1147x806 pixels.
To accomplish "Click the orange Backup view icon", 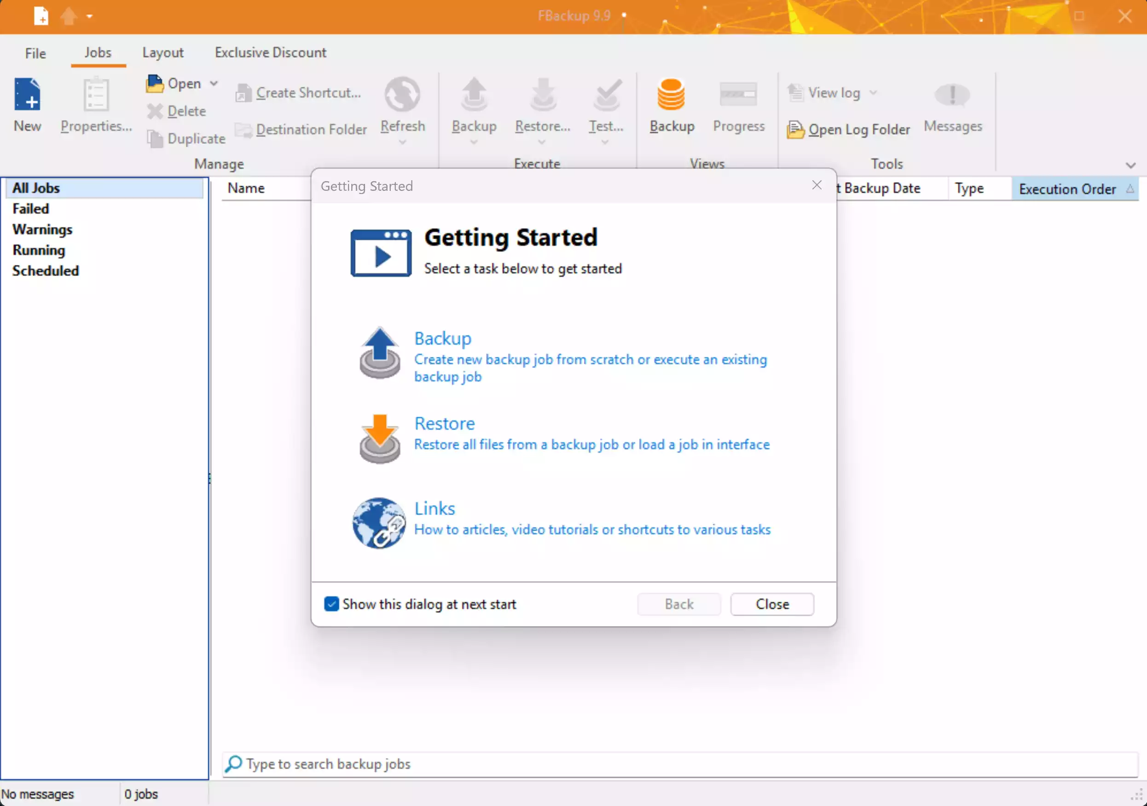I will (x=671, y=95).
